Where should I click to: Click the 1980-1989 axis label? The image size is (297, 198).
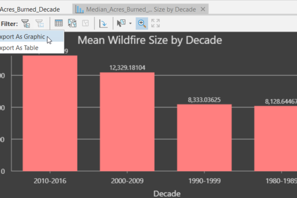click(x=281, y=181)
